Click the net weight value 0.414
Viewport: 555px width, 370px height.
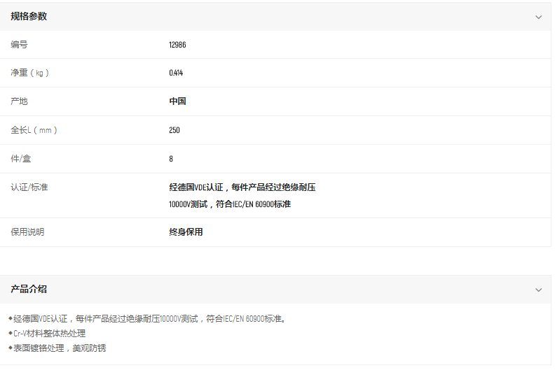(x=176, y=73)
